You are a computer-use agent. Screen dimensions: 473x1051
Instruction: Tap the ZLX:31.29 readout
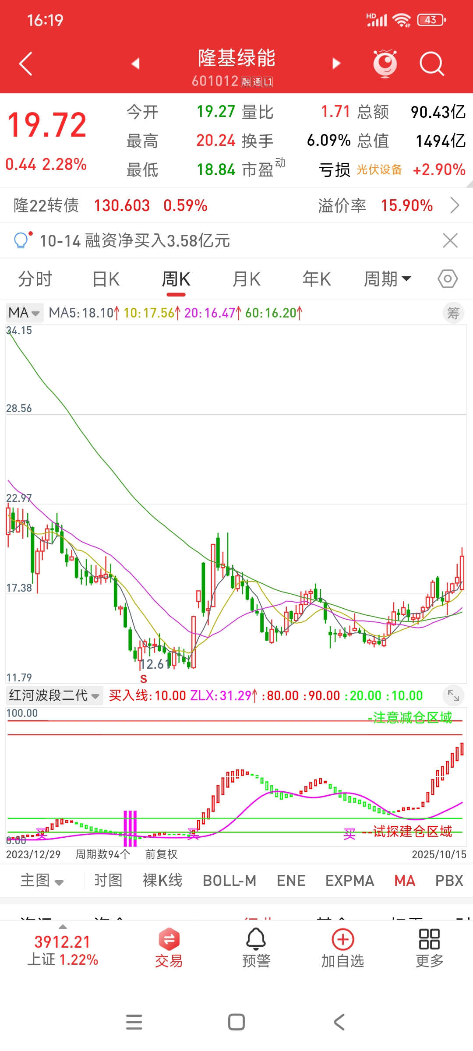click(223, 695)
